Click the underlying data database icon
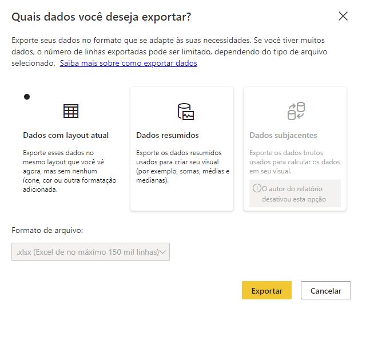 tap(296, 111)
